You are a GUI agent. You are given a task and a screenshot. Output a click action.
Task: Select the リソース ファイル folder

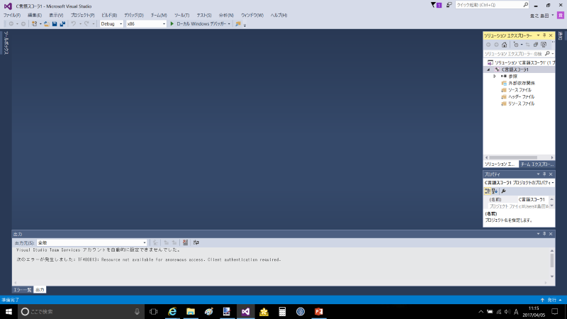pos(521,103)
